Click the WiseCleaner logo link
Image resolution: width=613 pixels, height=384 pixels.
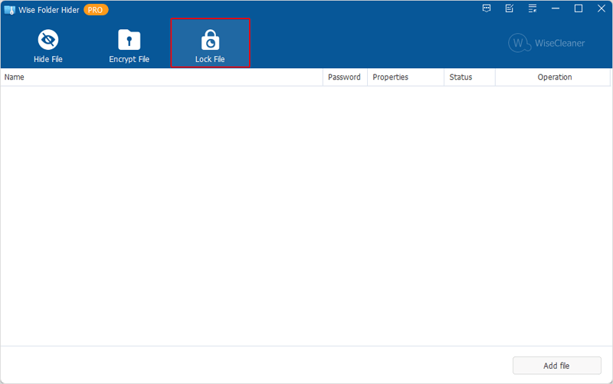tap(546, 43)
